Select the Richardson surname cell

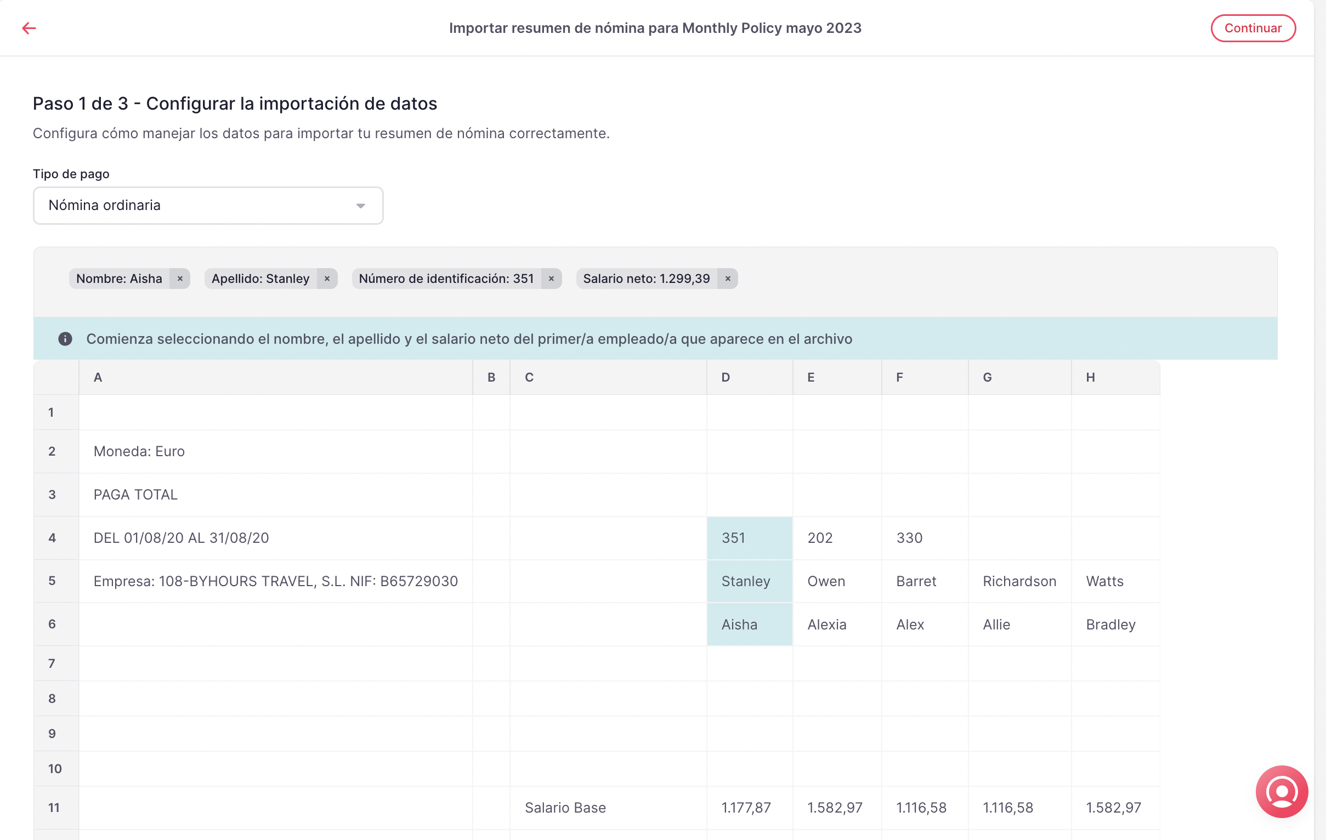click(1020, 581)
